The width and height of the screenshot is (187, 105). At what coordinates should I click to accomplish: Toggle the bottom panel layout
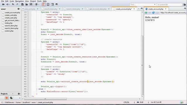48,4
